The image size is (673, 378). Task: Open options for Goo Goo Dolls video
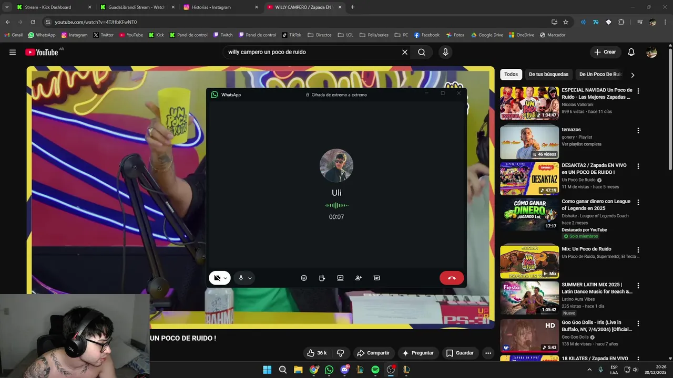pyautogui.click(x=638, y=323)
